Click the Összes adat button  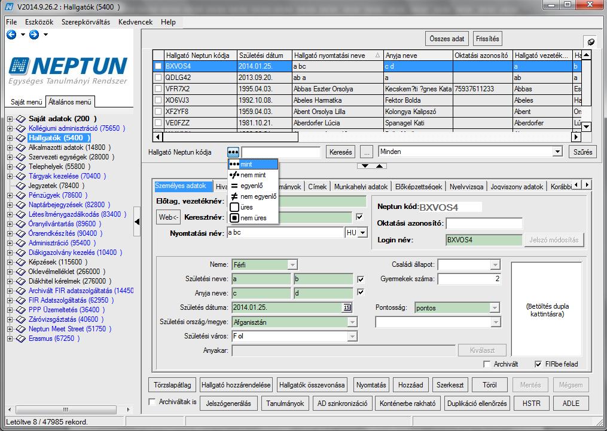[447, 39]
